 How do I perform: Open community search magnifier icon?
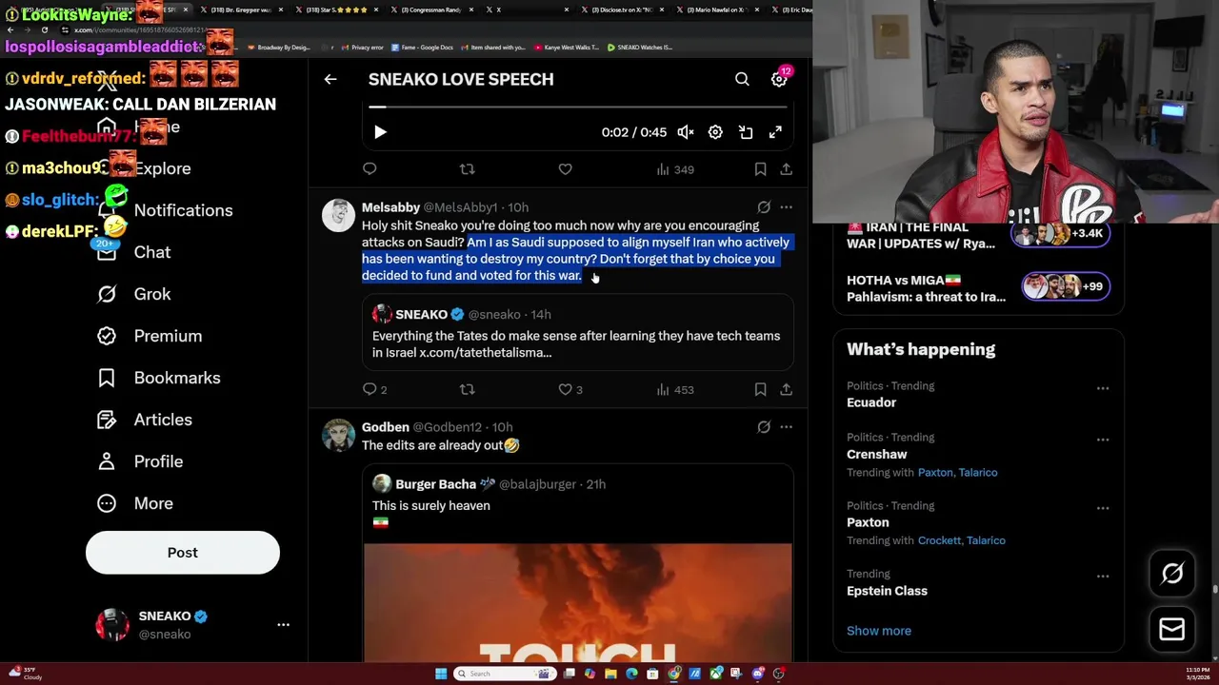tap(742, 79)
